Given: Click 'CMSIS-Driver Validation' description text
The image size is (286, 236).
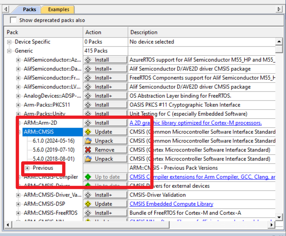Looking at the screenshot, I should click(x=158, y=195).
